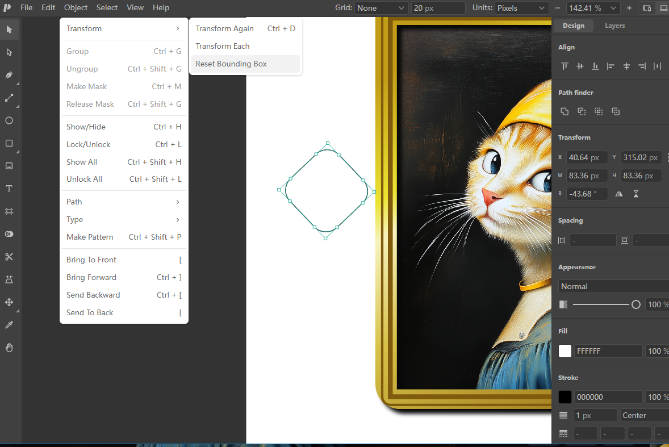Open the Units dropdown showing Pixels
This screenshot has height=447, width=669.
(521, 8)
